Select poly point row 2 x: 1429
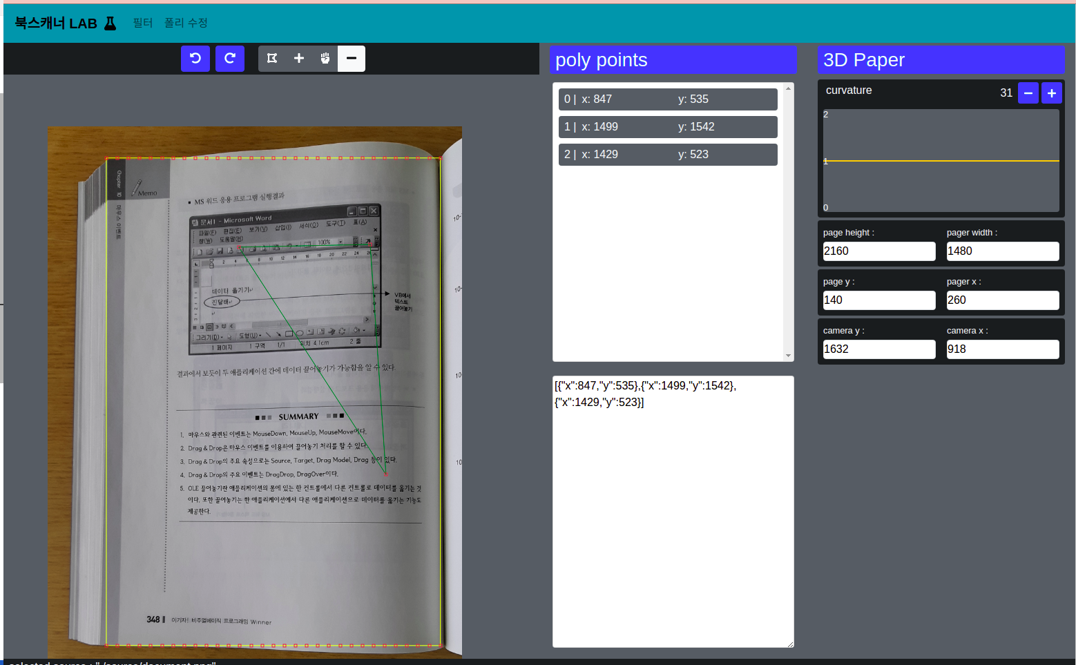The height and width of the screenshot is (665, 1076). point(668,155)
